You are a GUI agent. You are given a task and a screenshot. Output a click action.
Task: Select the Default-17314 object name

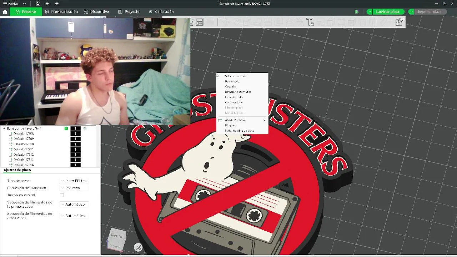pos(24,165)
